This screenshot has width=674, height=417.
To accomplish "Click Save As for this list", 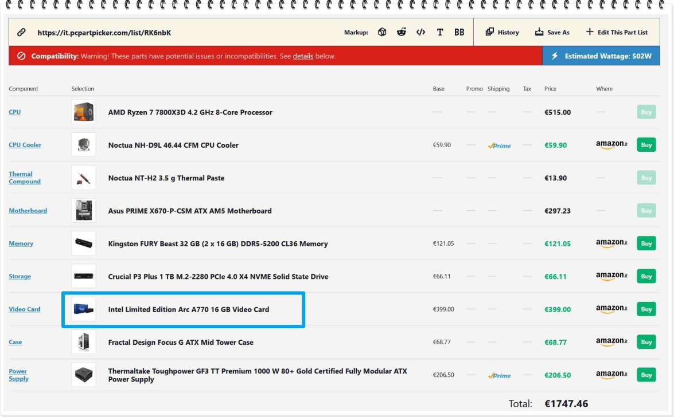I will 552,32.
